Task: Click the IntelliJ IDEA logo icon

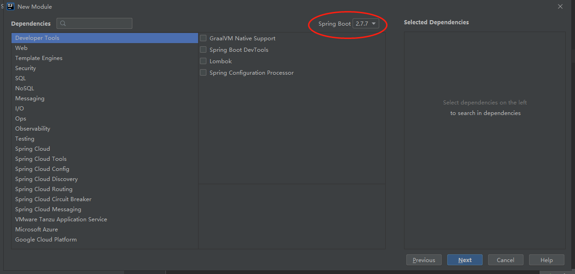Action: click(x=11, y=6)
